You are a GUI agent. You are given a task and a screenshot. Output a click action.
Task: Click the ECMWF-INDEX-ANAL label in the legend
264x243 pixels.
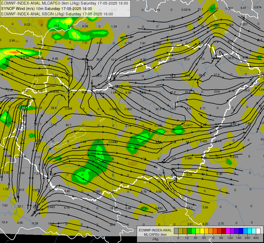click(155, 230)
